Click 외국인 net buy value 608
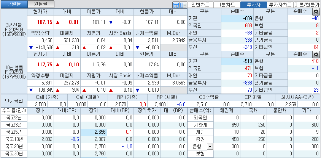The height and width of the screenshot is (158, 321). point(248,26)
